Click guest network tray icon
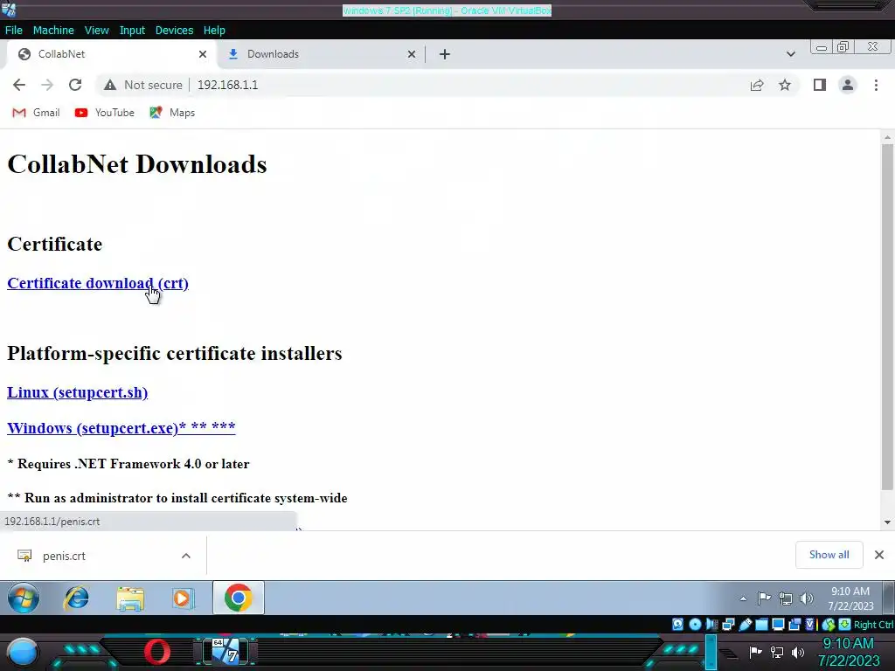The height and width of the screenshot is (671, 895). (786, 598)
